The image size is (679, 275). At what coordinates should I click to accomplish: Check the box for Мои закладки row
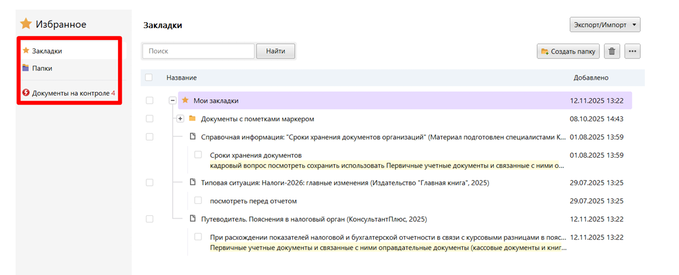[149, 100]
